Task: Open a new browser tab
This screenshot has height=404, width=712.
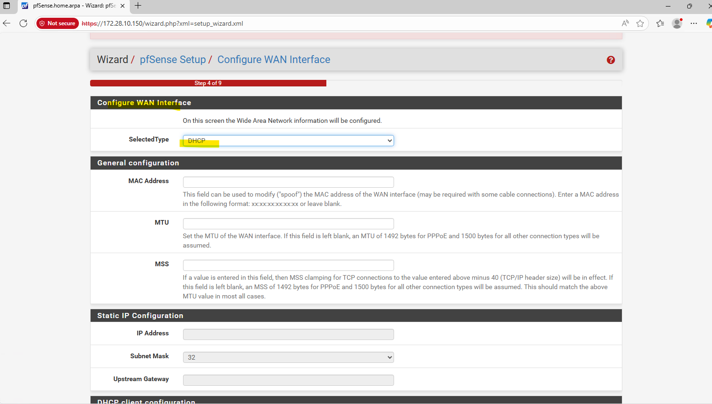Action: [138, 6]
